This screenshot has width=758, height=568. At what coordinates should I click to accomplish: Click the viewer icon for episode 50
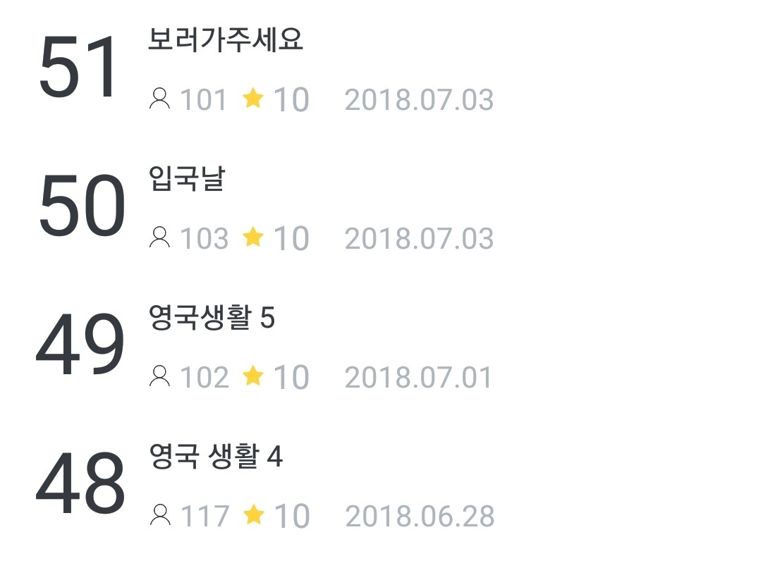tap(160, 237)
